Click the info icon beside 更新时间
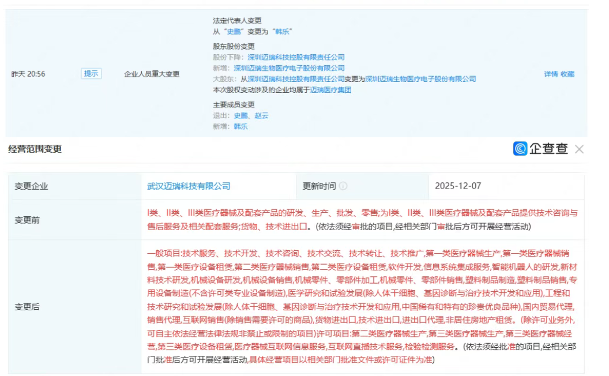This screenshot has width=609, height=376. coord(343,186)
